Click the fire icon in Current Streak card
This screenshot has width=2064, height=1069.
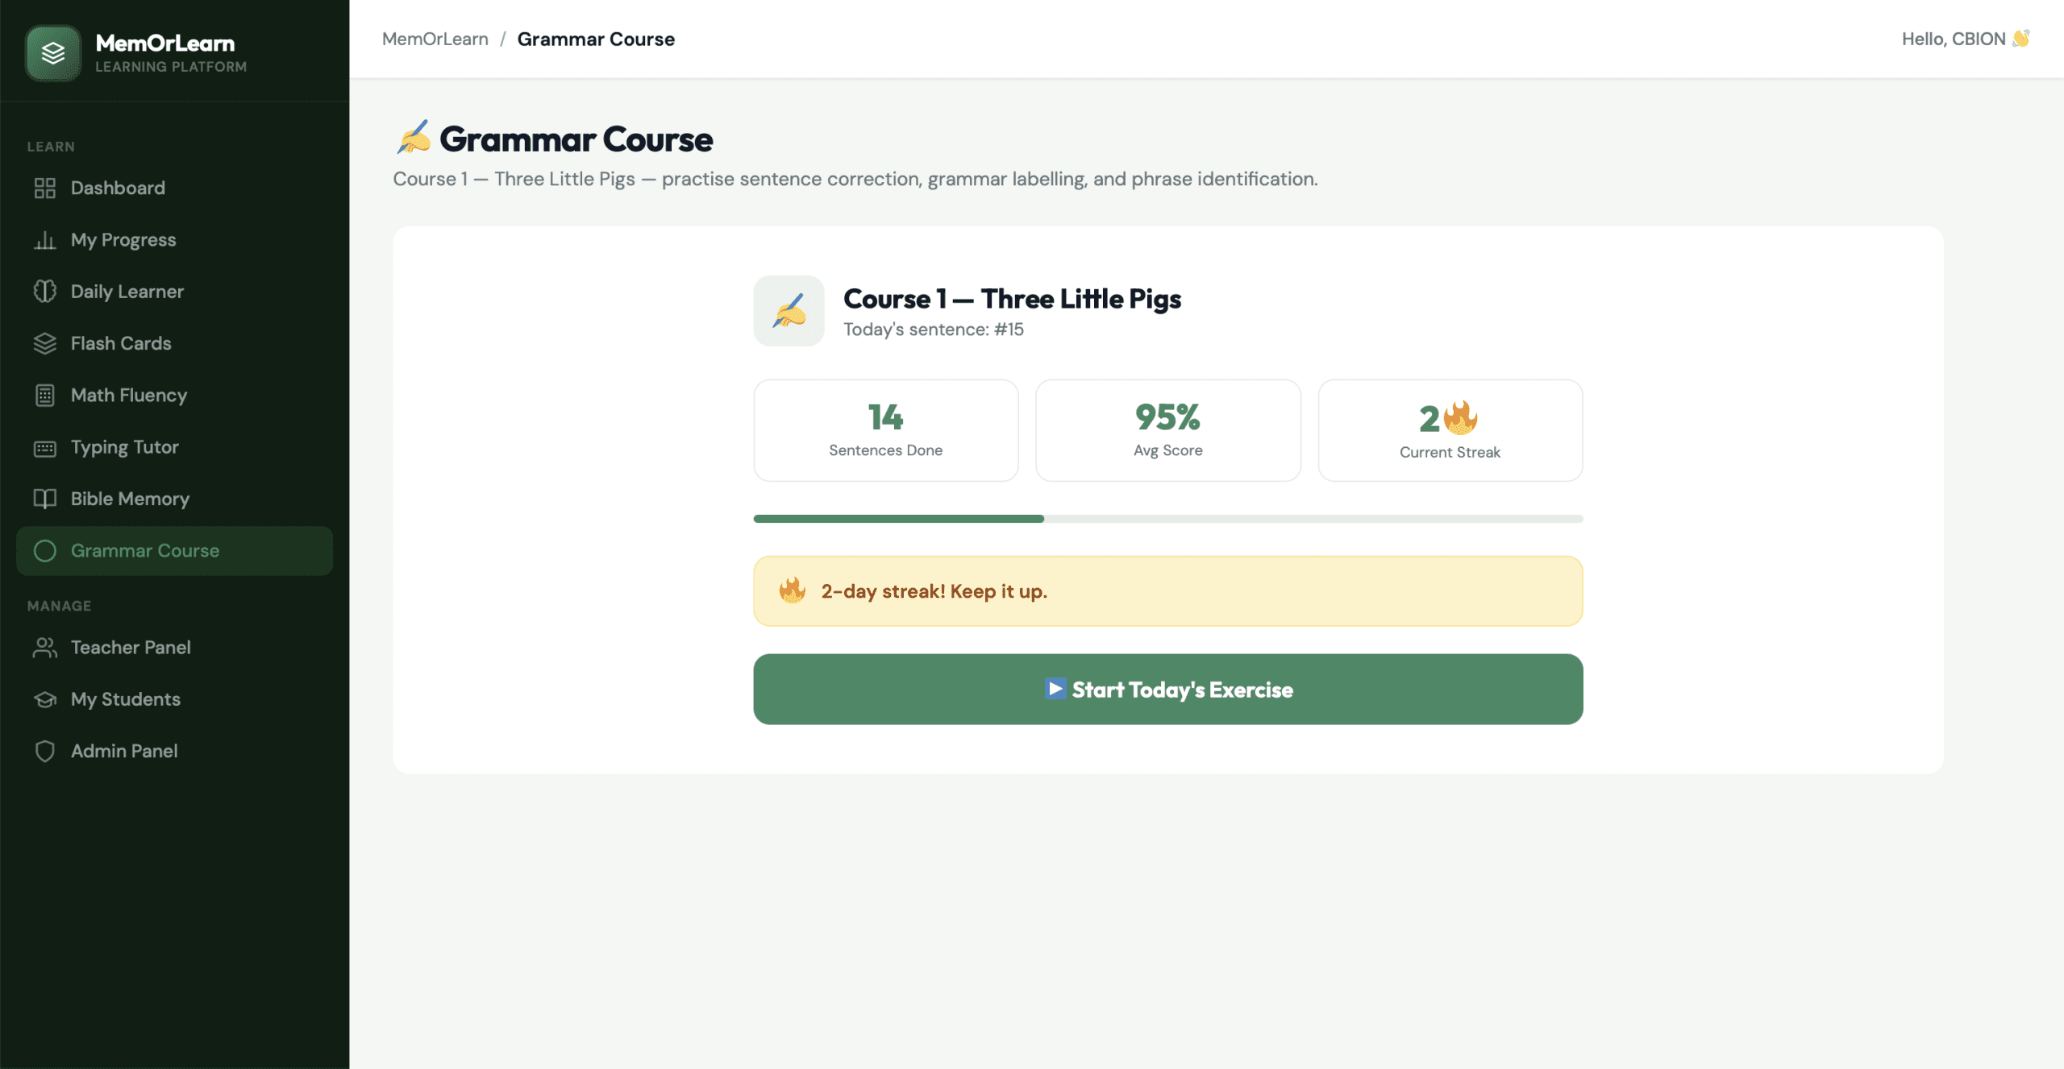(x=1460, y=417)
